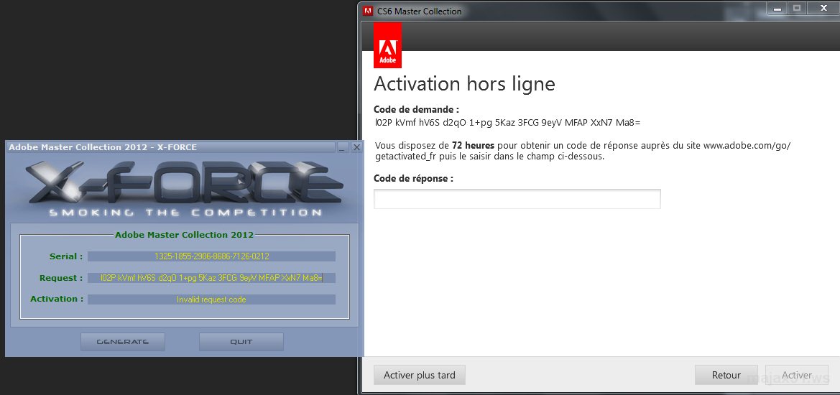Click the CS6 Master Collection title text
The height and width of the screenshot is (395, 840).
click(419, 11)
